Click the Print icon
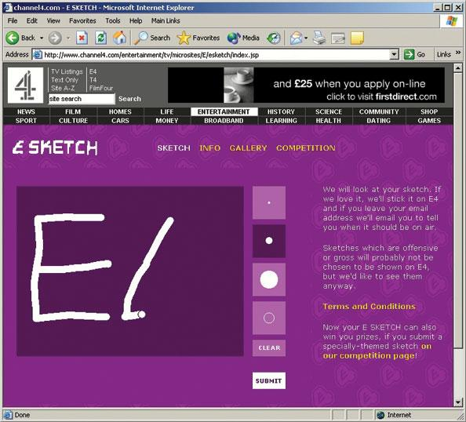Screen dimensions: 466x422 [x=319, y=38]
